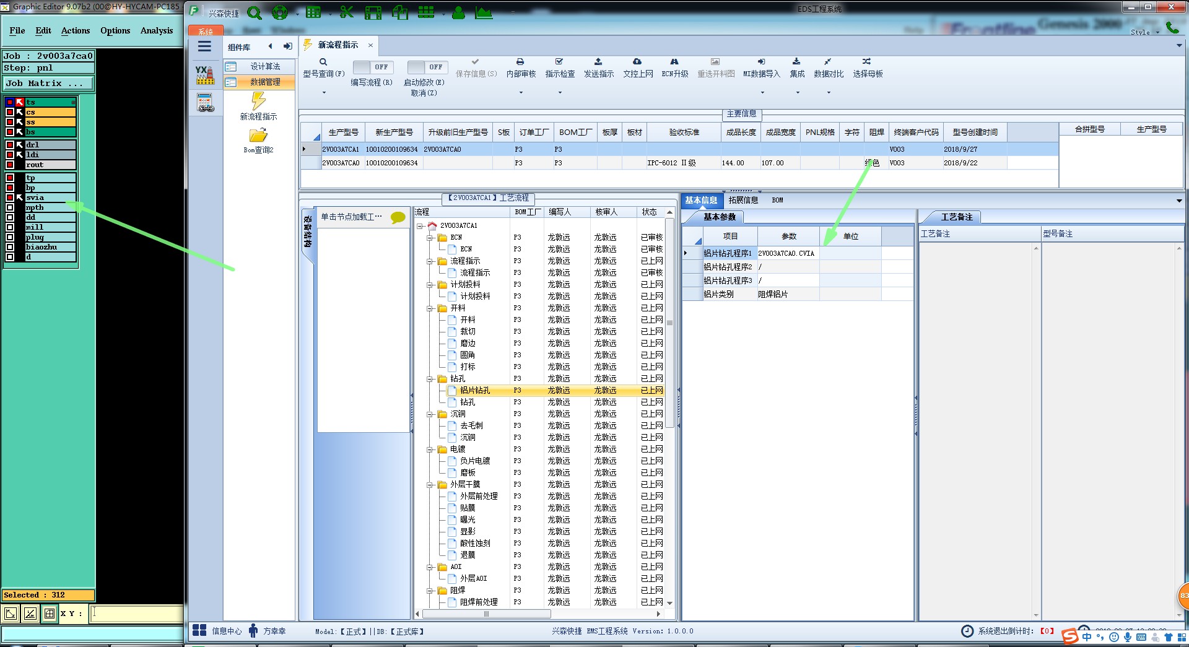Open Analysis menu in Graphic Editor
Image resolution: width=1189 pixels, height=647 pixels.
[157, 30]
